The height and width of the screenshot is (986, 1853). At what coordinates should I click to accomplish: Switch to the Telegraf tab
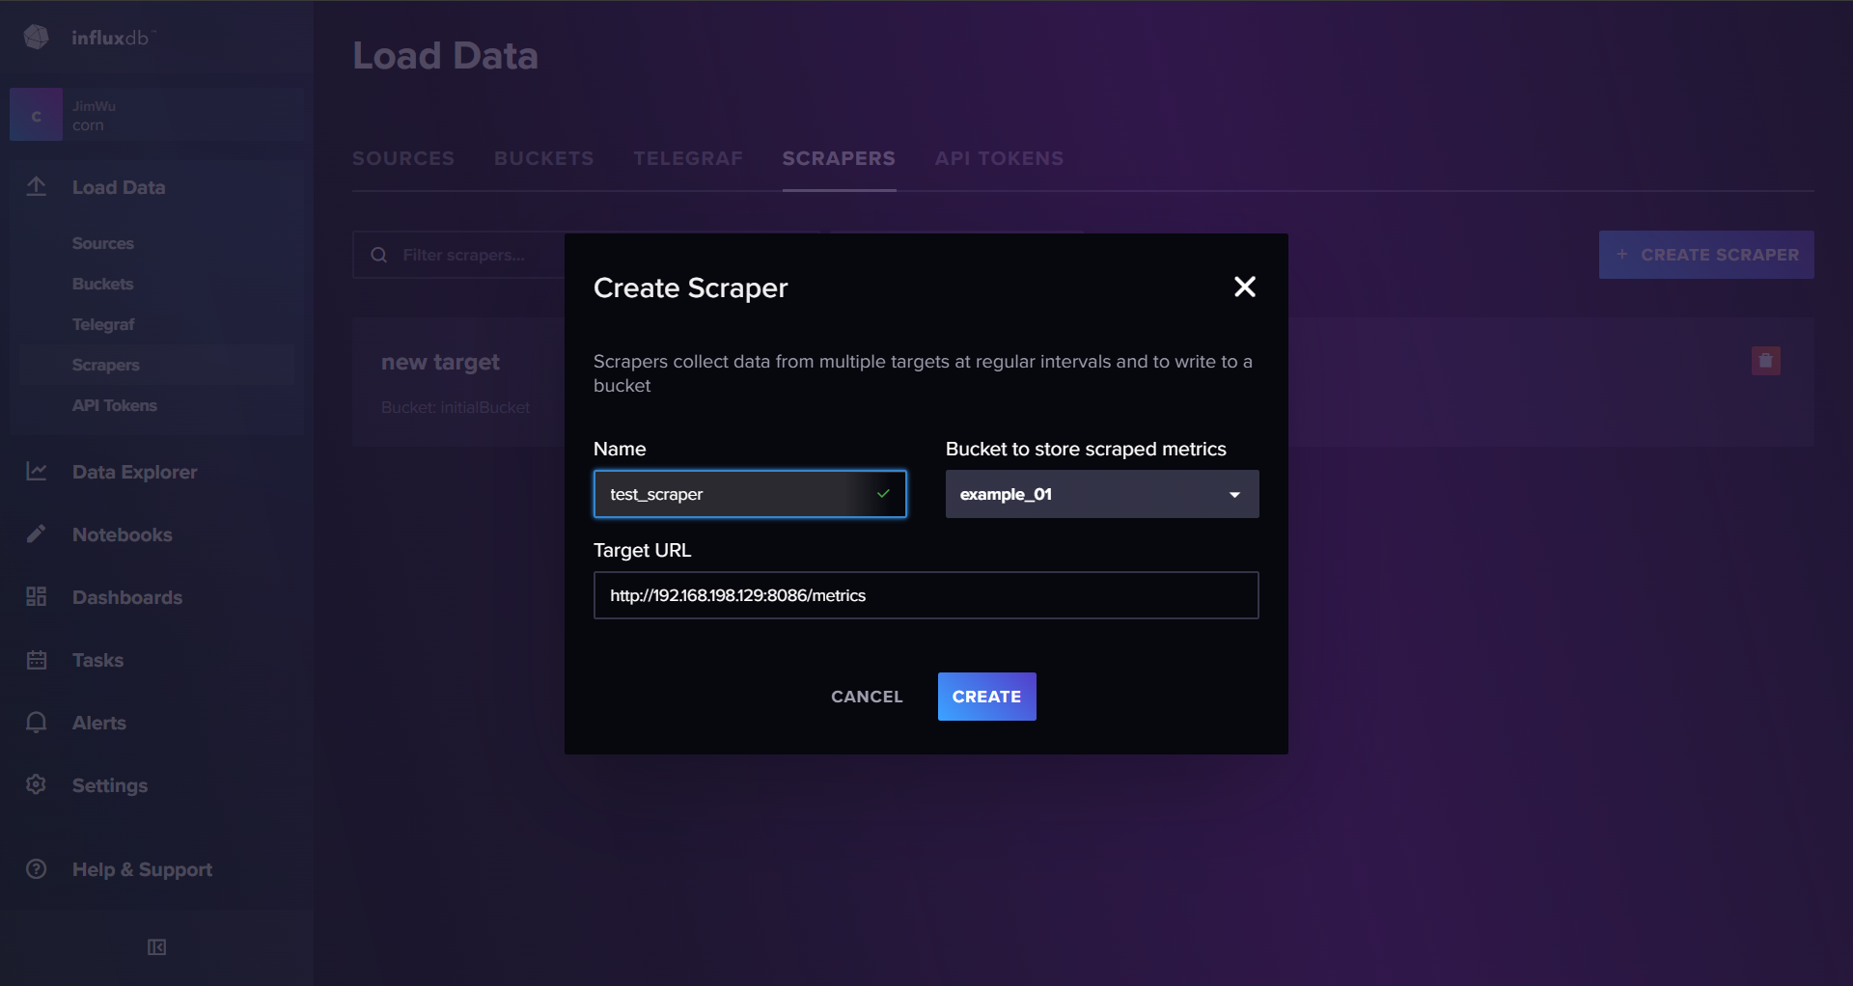(x=688, y=158)
